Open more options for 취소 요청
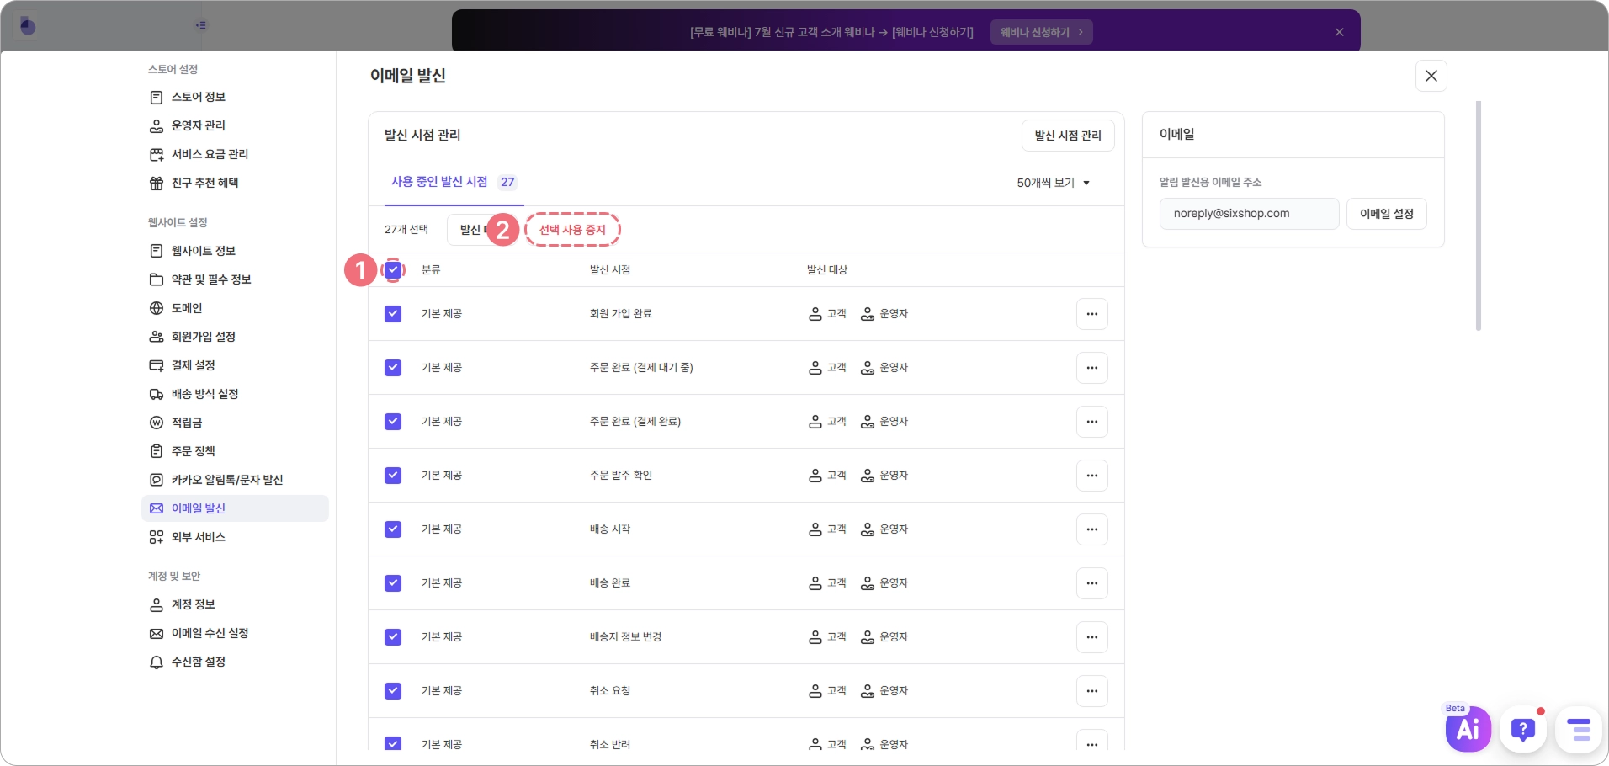 click(1091, 691)
